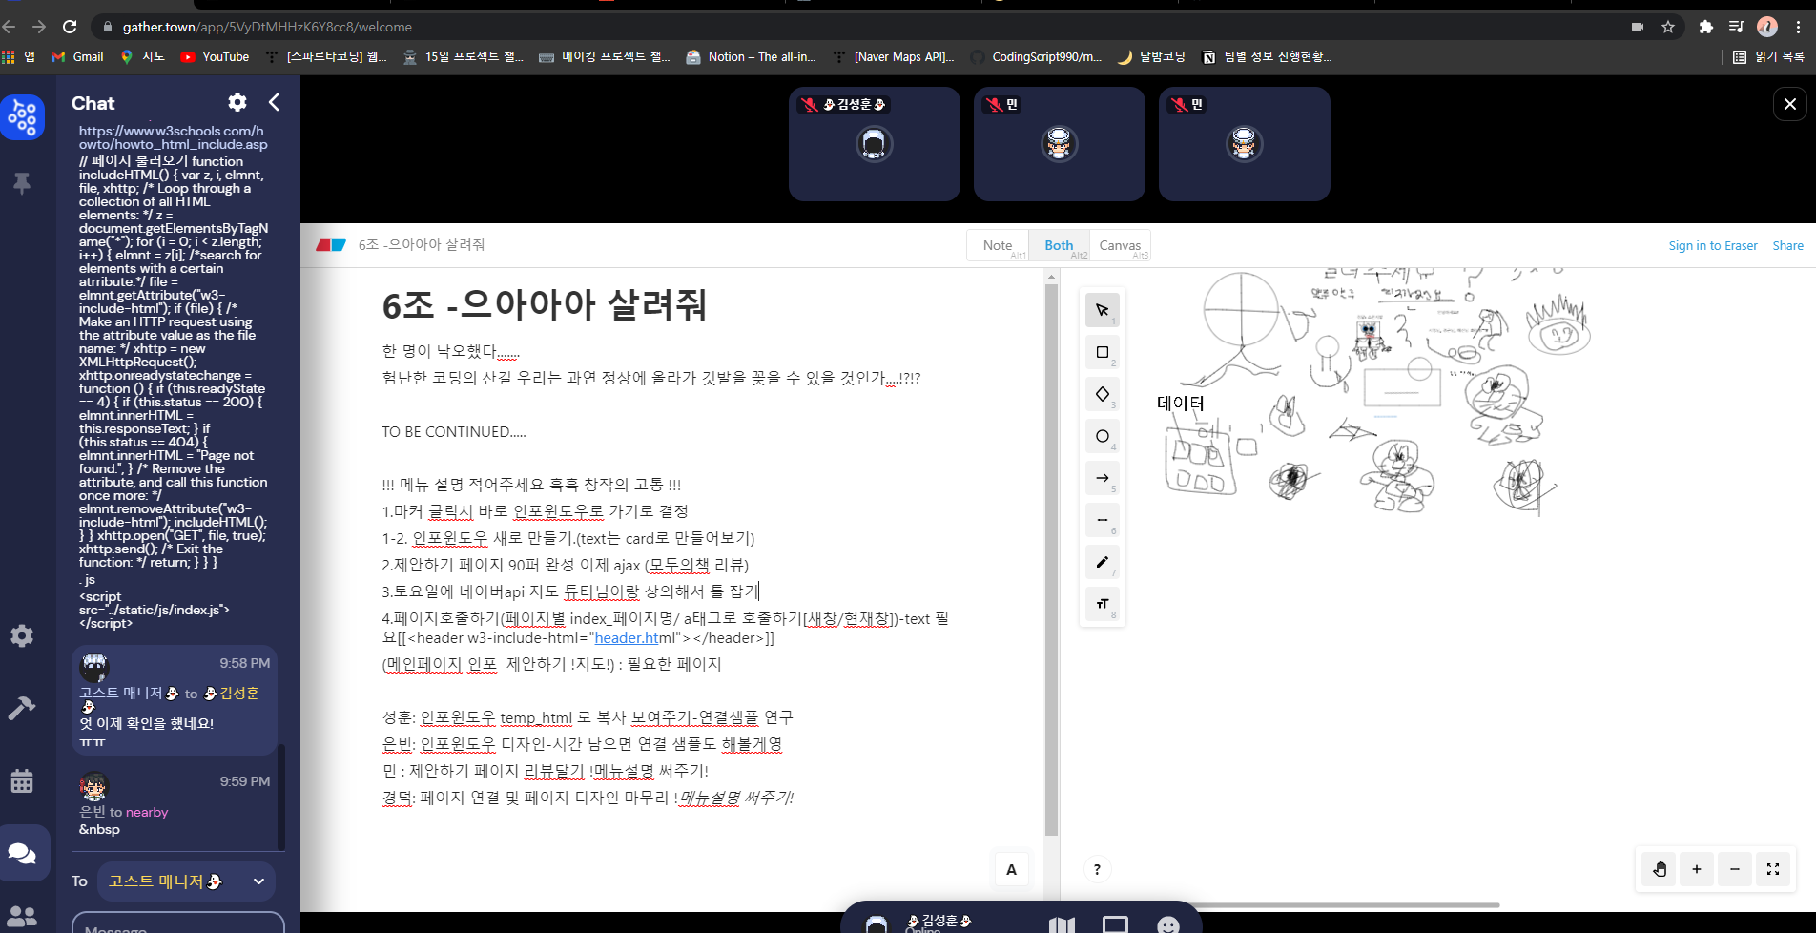Open Chrome extensions puzzle icon
1816x933 pixels.
pos(1705,27)
